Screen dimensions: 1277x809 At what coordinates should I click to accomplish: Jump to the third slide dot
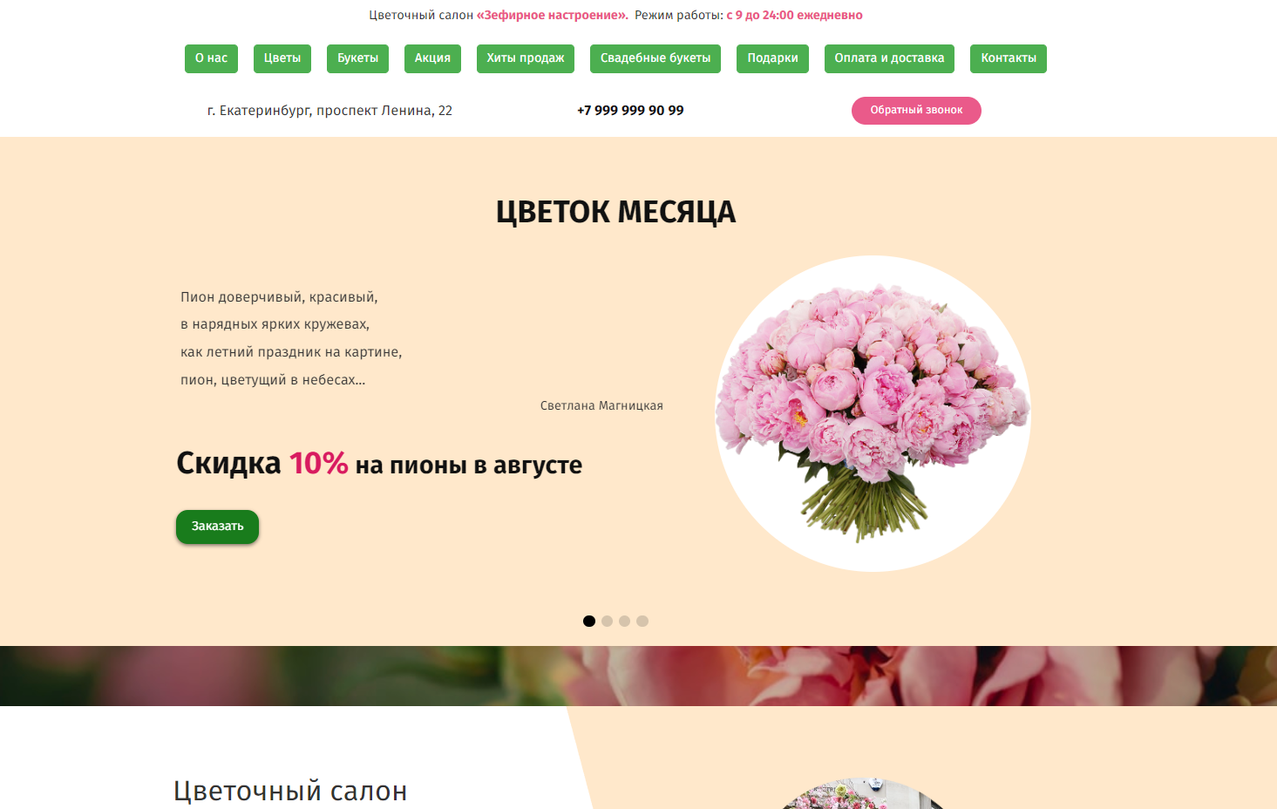click(624, 622)
